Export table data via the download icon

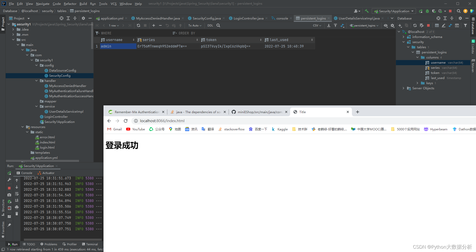(329, 25)
